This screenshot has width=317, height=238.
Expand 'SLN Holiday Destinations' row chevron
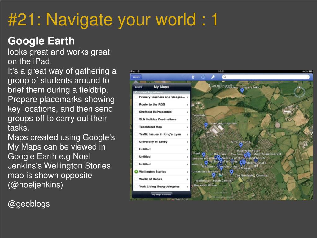coord(187,119)
